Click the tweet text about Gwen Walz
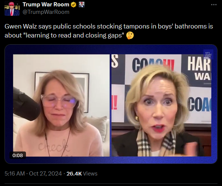The image size is (222, 186). click(109, 31)
